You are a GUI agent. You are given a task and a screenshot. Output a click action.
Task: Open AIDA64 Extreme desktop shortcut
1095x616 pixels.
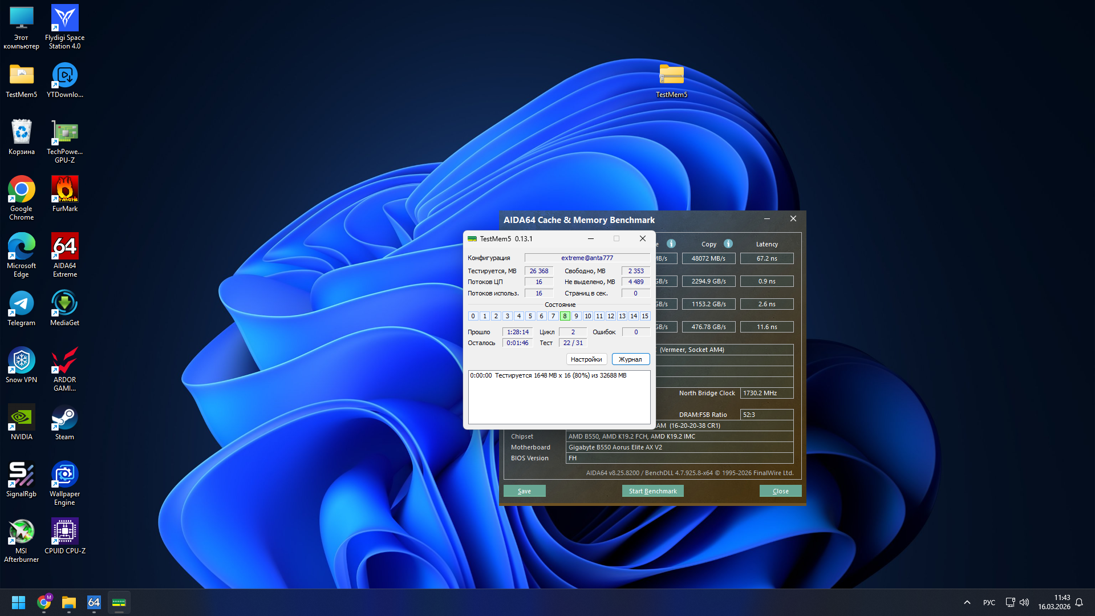pyautogui.click(x=64, y=247)
